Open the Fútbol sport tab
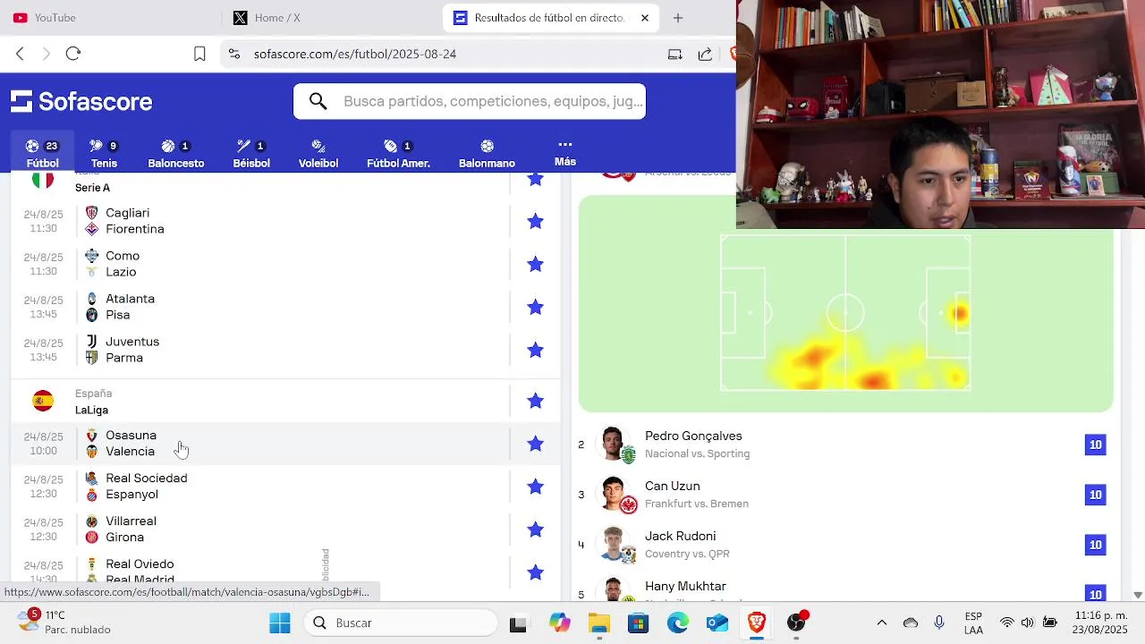This screenshot has height=644, width=1145. point(42,154)
